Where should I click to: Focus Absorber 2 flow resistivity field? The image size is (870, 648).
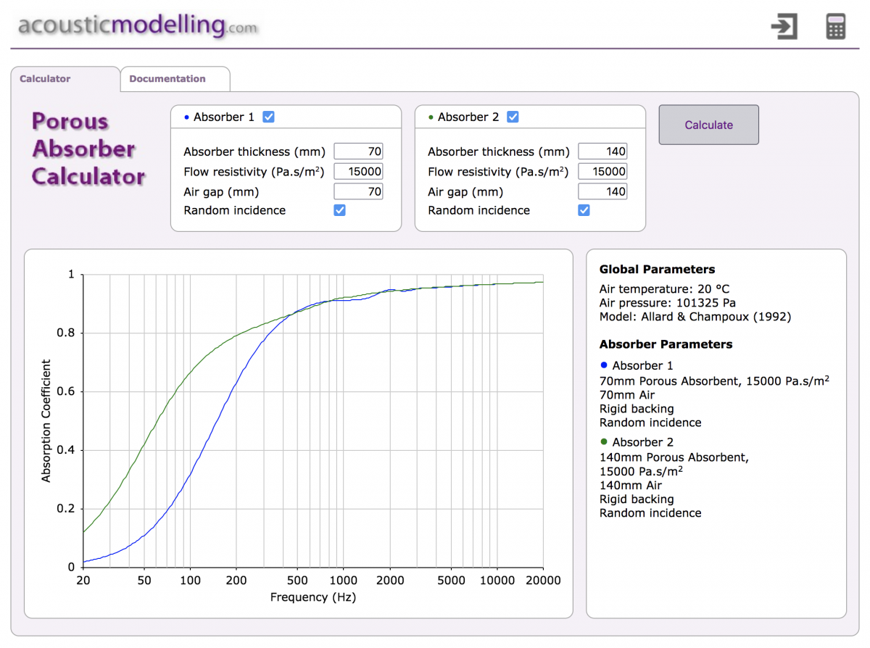tap(602, 172)
